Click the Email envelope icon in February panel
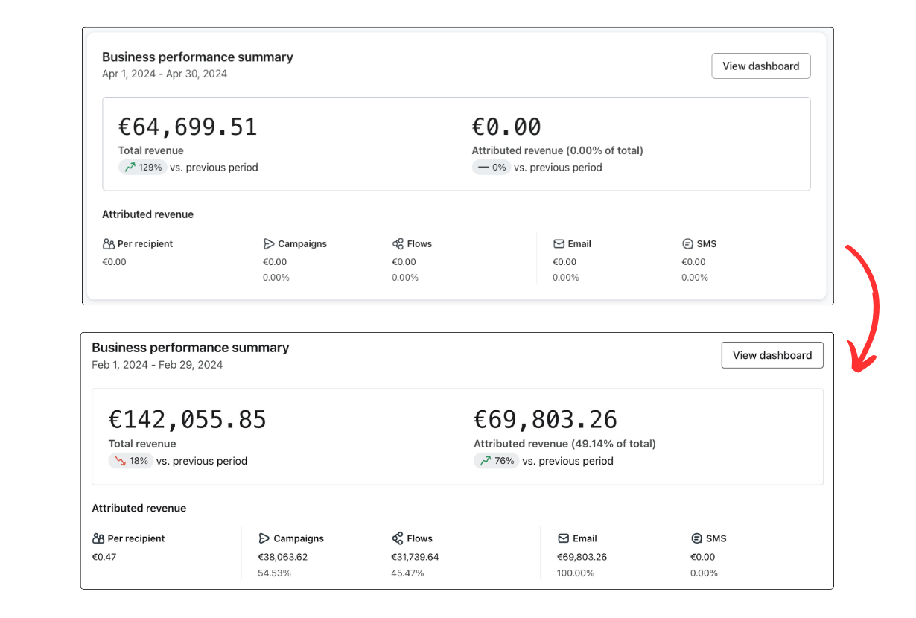Viewport: 916px width, 618px height. point(563,538)
